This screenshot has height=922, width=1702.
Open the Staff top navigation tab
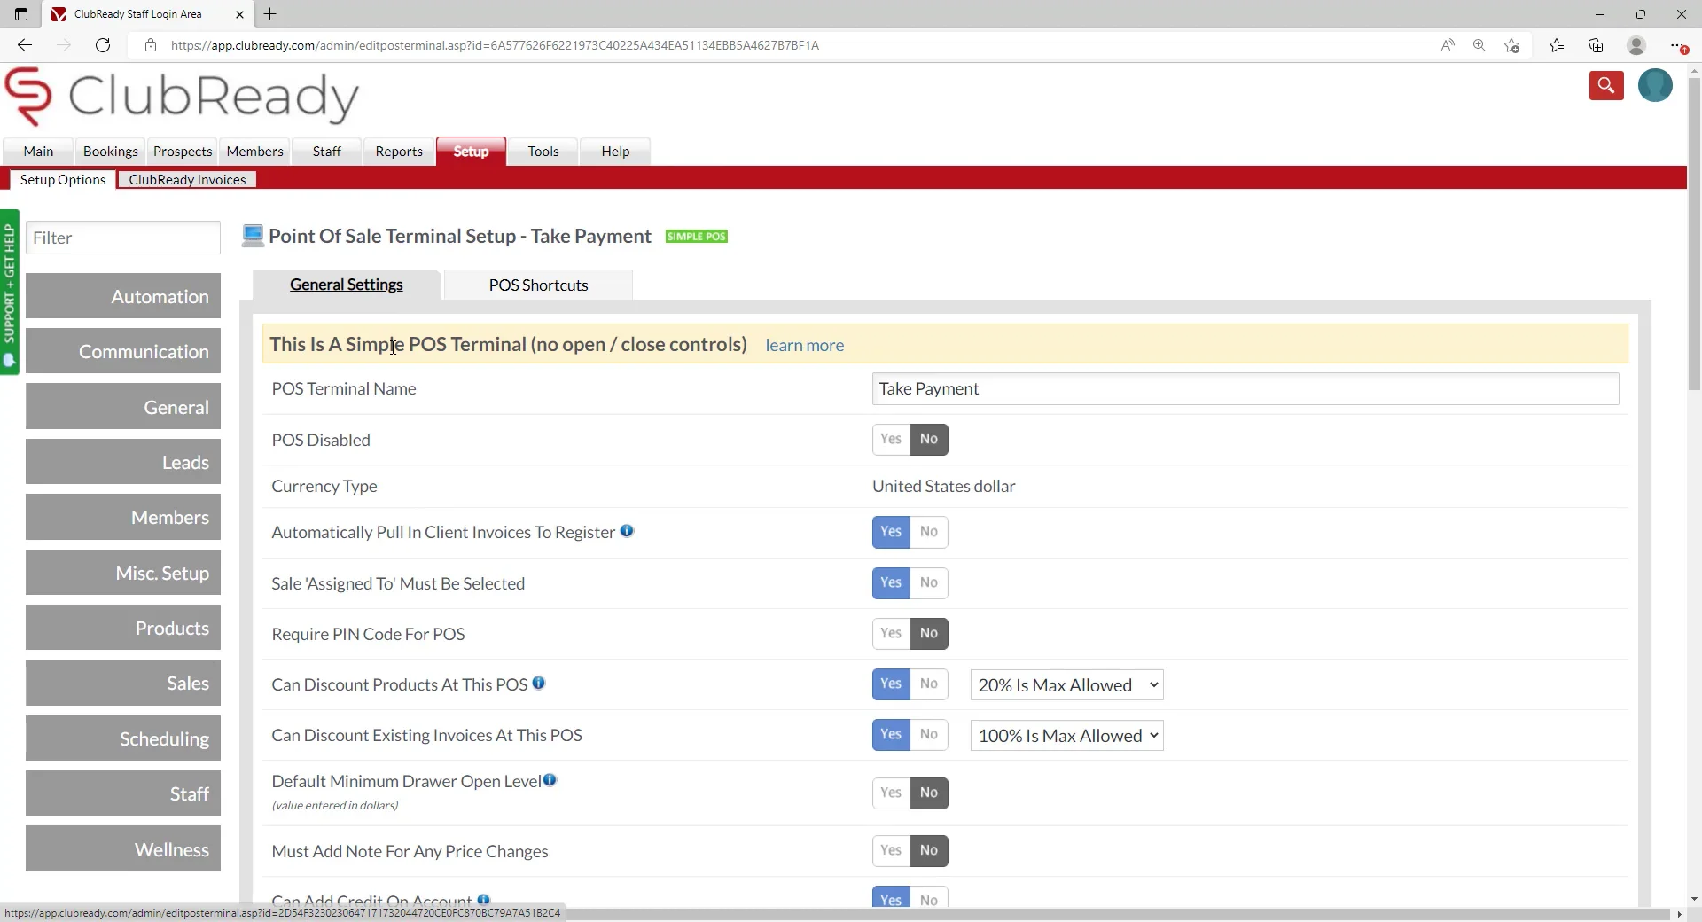tap(327, 152)
